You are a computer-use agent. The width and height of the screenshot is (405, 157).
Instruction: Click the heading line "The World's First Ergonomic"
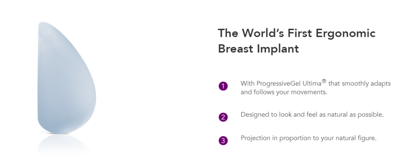297,33
